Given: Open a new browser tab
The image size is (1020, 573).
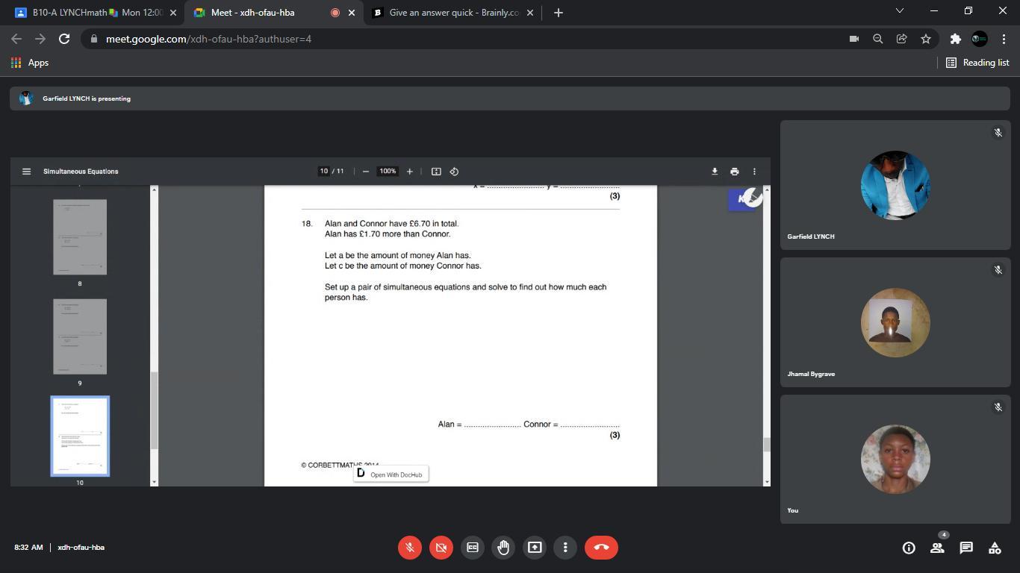Looking at the screenshot, I should (559, 13).
